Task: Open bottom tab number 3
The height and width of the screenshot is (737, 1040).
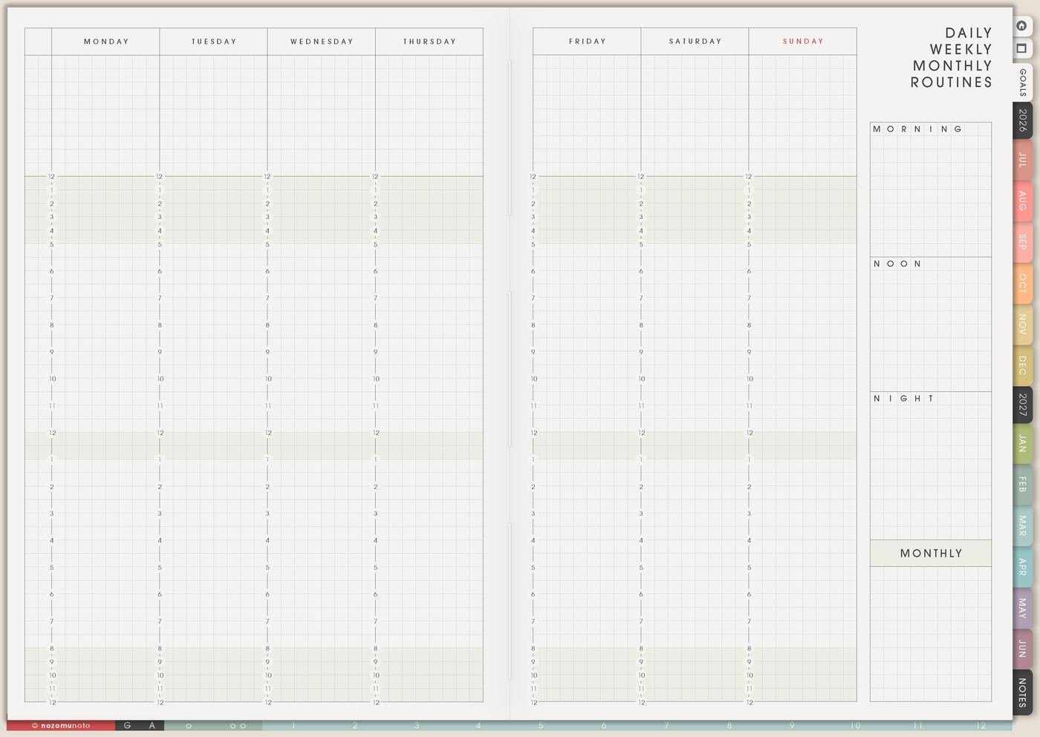Action: pyautogui.click(x=417, y=725)
